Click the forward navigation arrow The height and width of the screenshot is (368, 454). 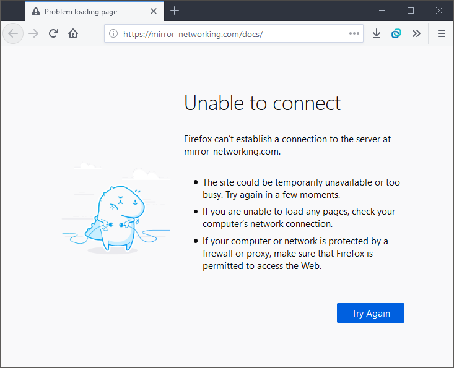[x=33, y=33]
